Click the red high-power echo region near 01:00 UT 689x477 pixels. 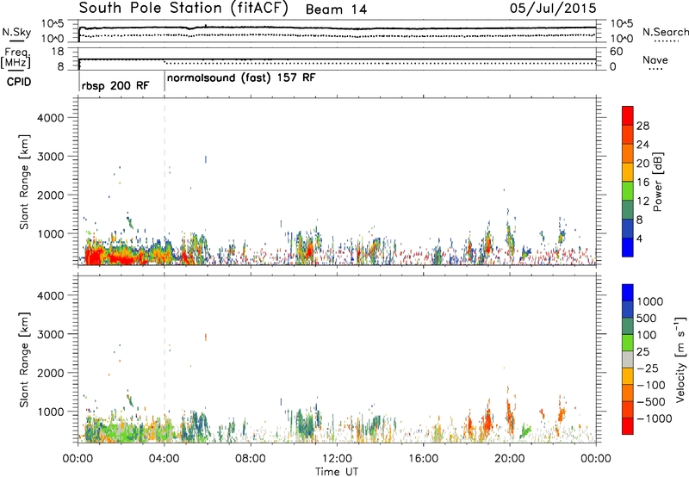point(95,255)
